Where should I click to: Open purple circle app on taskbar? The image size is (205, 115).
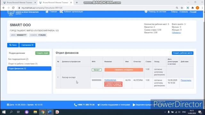pyautogui.click(x=27, y=112)
